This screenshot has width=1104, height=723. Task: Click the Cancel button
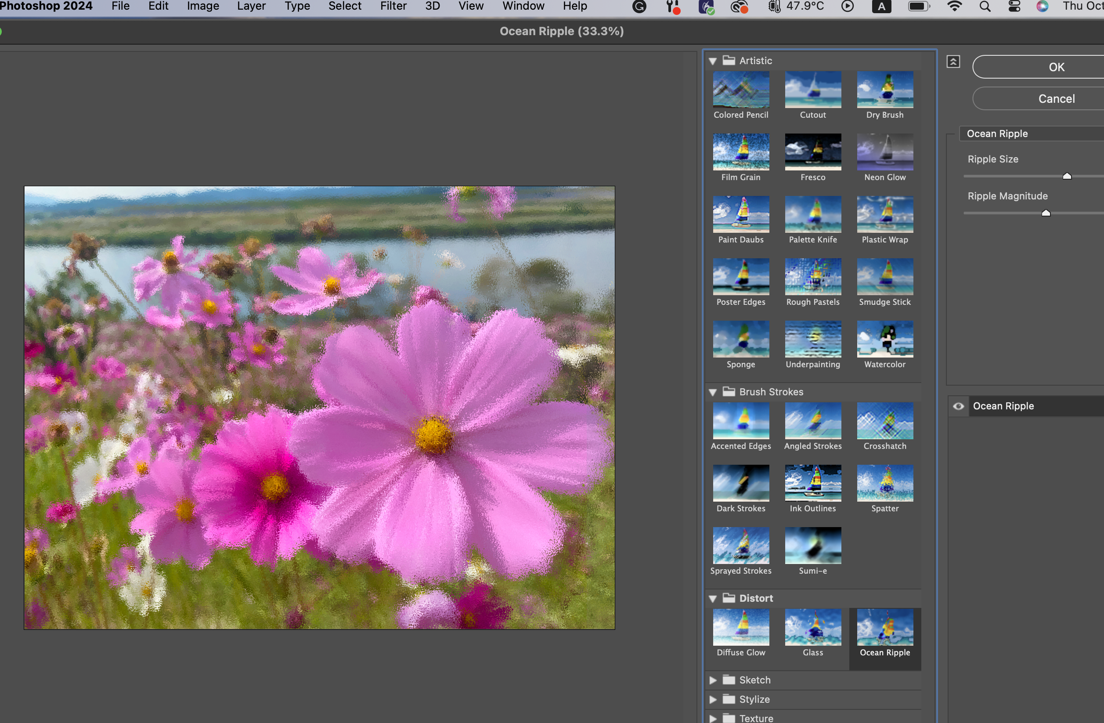pos(1056,99)
